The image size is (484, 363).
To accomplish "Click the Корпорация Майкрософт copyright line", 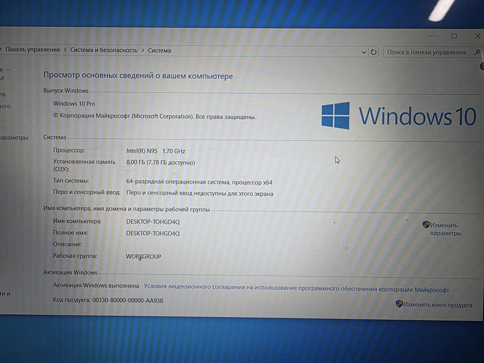I will coord(155,116).
